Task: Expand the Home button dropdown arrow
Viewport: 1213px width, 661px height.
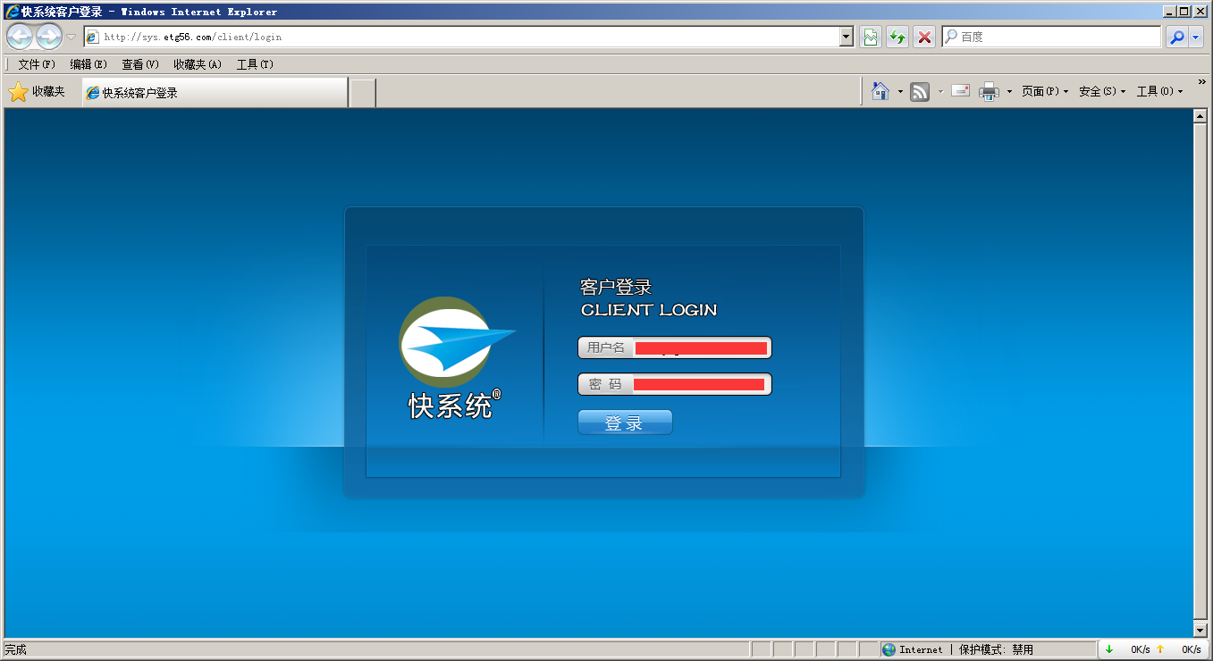Action: coord(900,92)
